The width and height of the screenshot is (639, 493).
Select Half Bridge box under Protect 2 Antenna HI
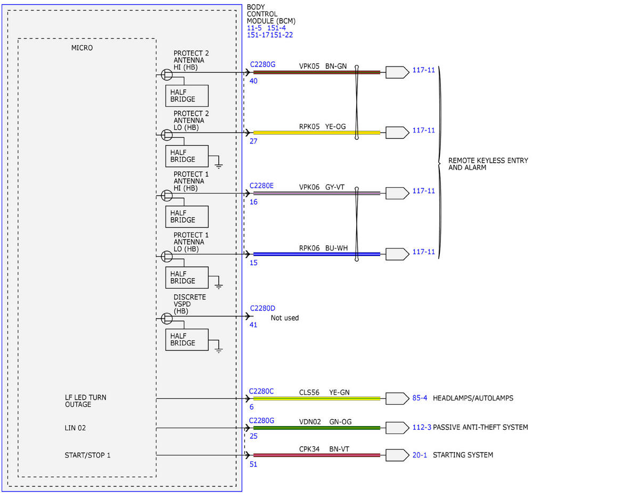pos(187,96)
